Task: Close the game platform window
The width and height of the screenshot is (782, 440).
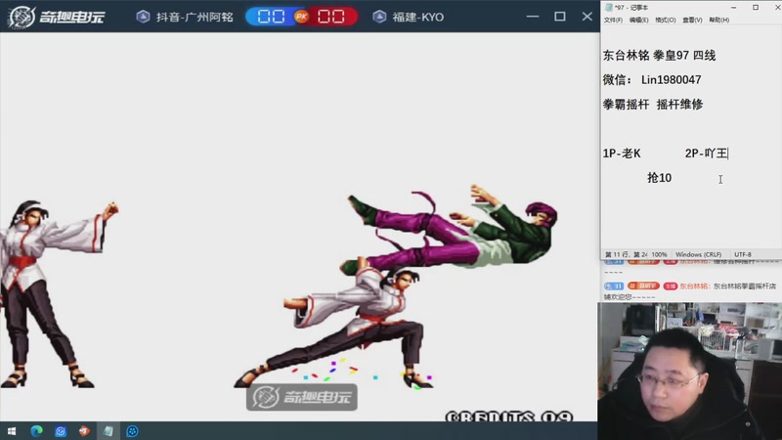Action: (x=587, y=17)
